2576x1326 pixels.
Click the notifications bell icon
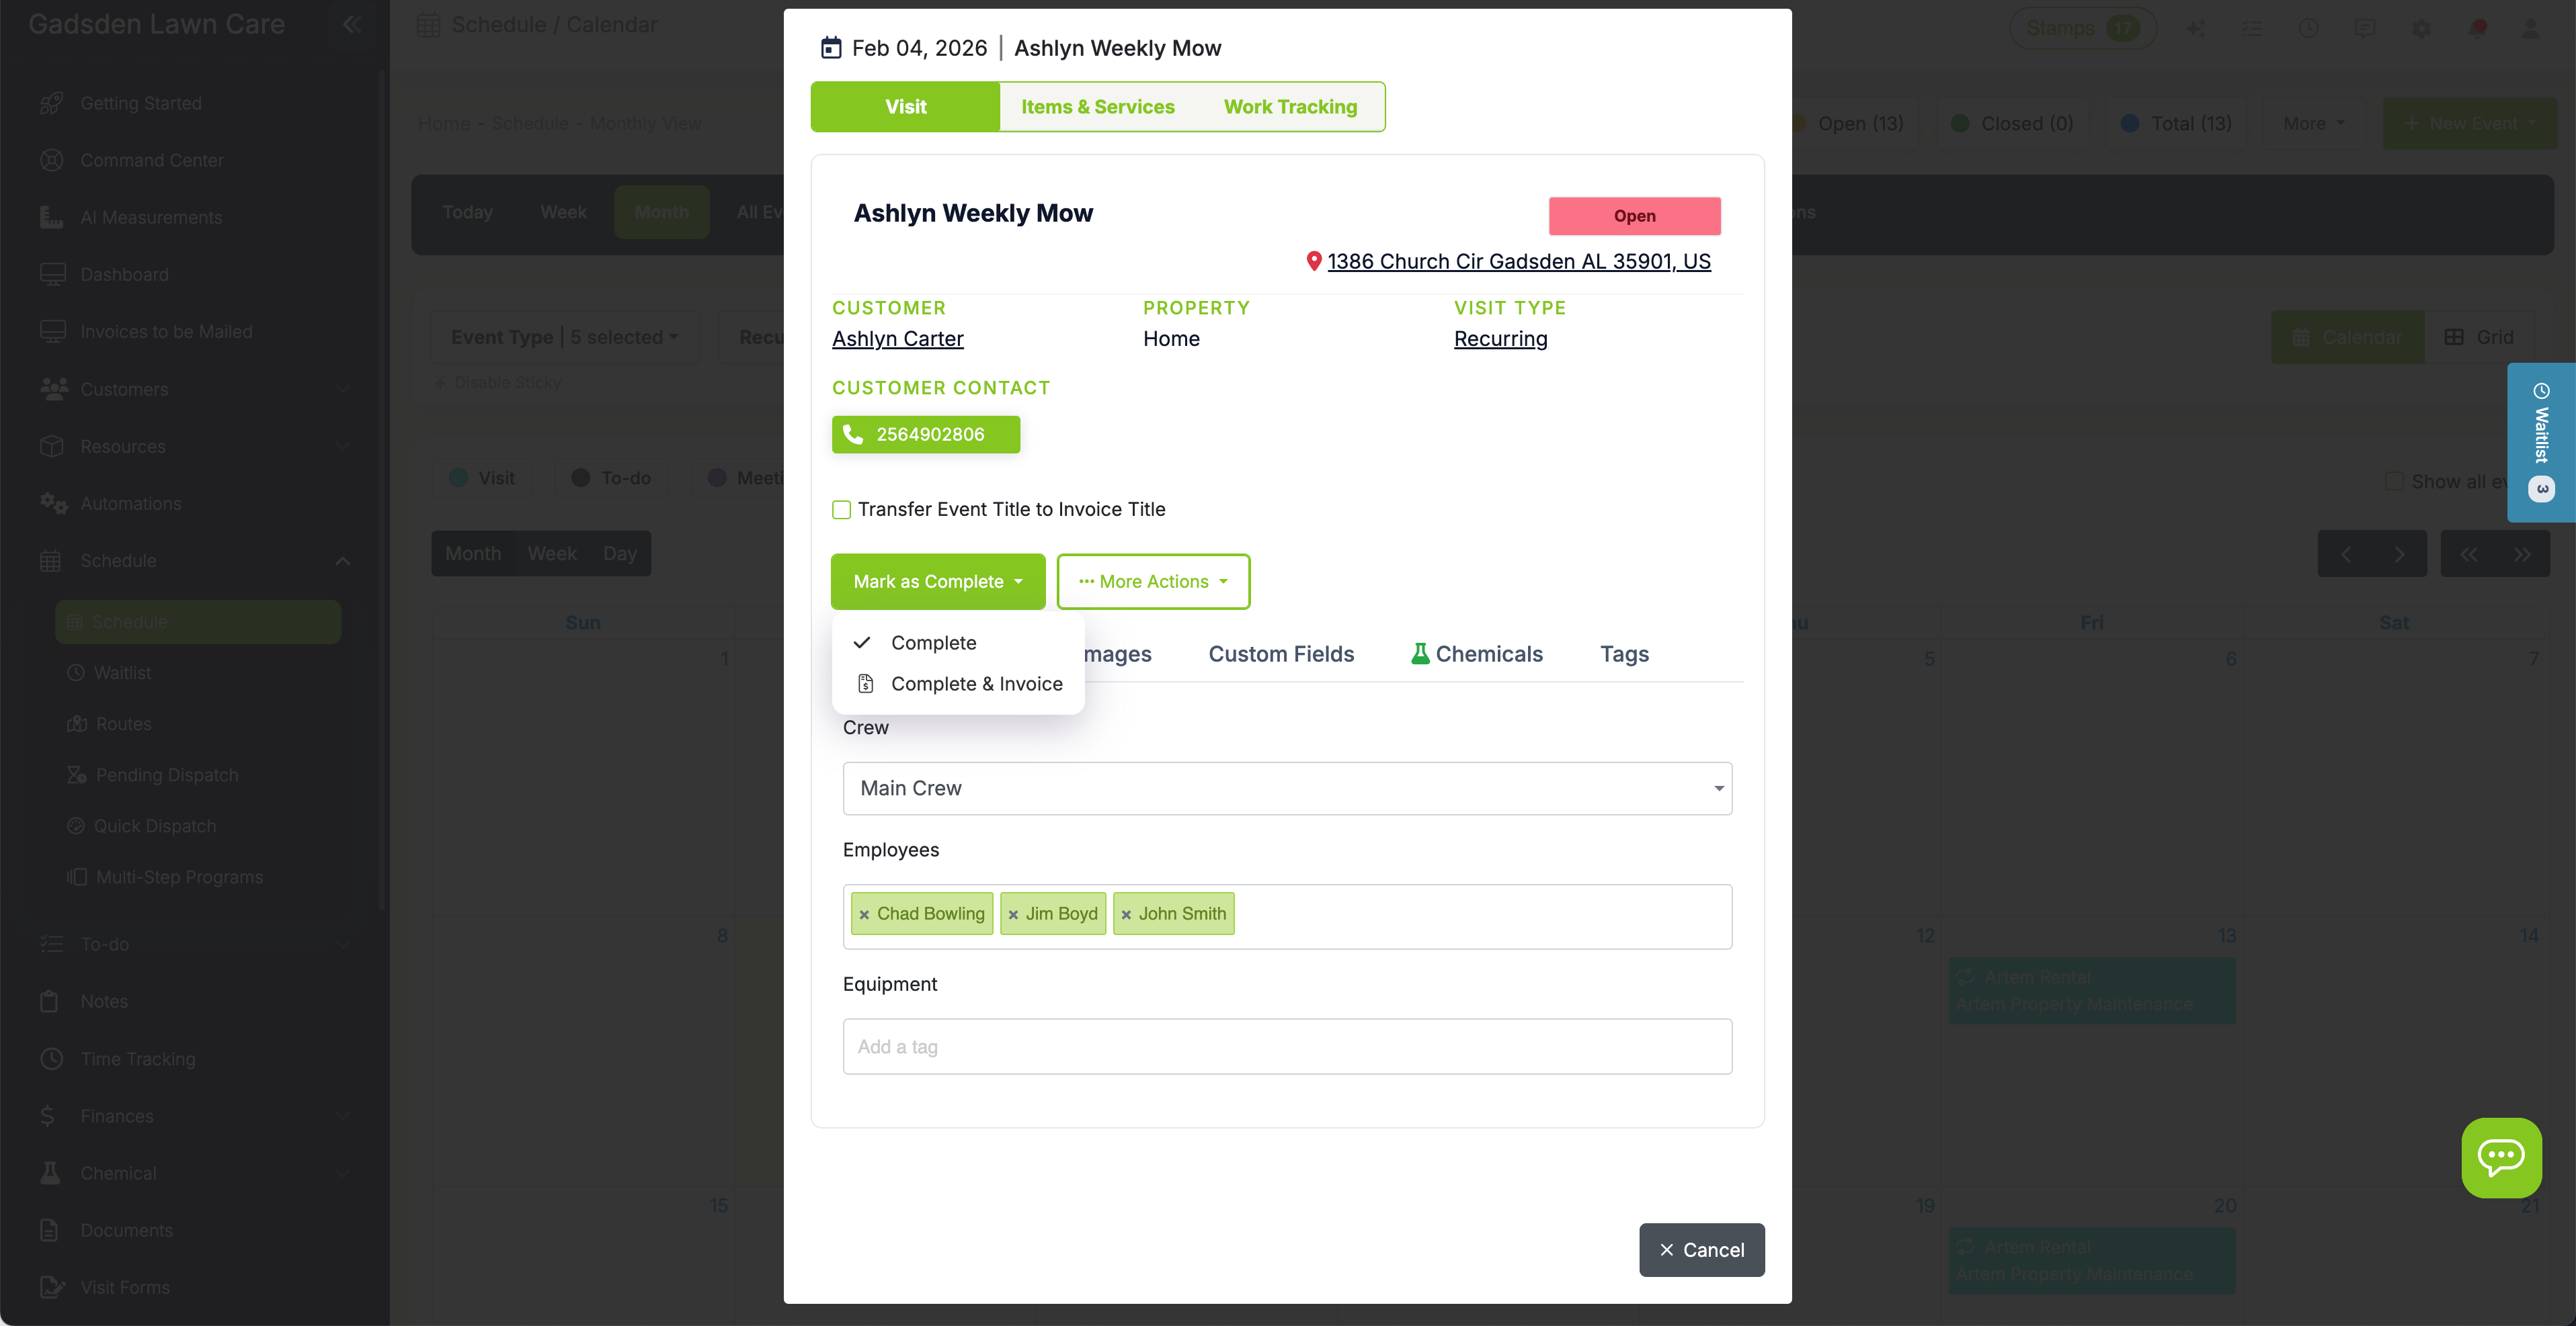point(2478,28)
